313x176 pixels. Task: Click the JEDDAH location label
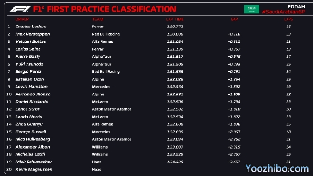pyautogui.click(x=295, y=7)
